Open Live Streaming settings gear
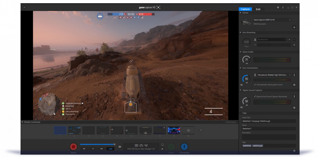The width and height of the screenshot is (318, 157). pyautogui.click(x=294, y=45)
